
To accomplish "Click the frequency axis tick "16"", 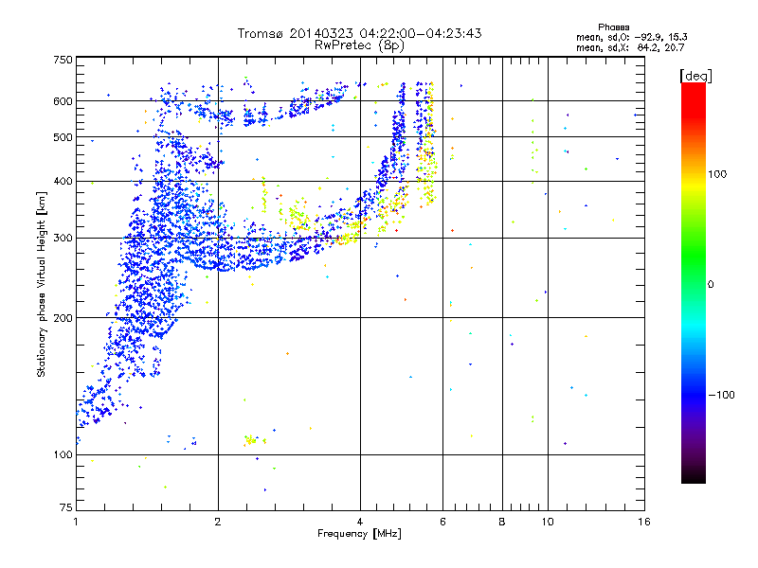I will 644,522.
